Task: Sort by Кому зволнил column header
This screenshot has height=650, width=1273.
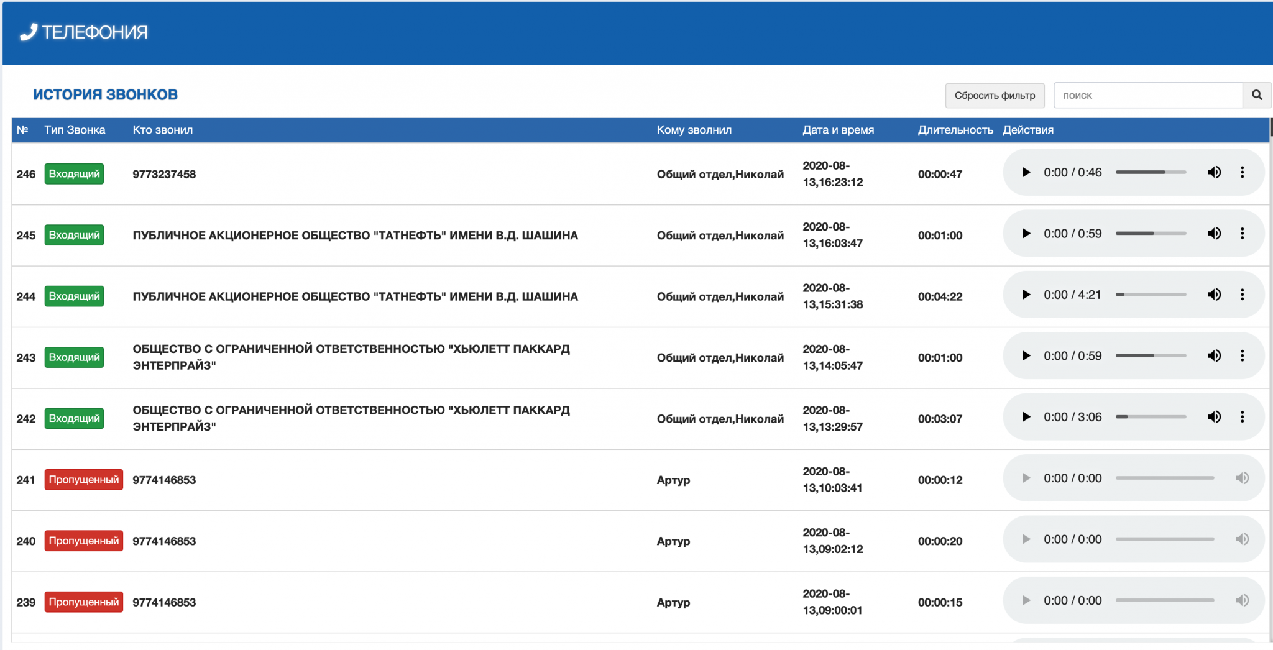Action: coord(694,130)
